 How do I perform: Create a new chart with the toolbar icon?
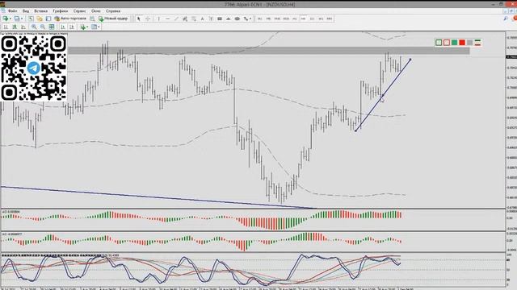pos(6,19)
